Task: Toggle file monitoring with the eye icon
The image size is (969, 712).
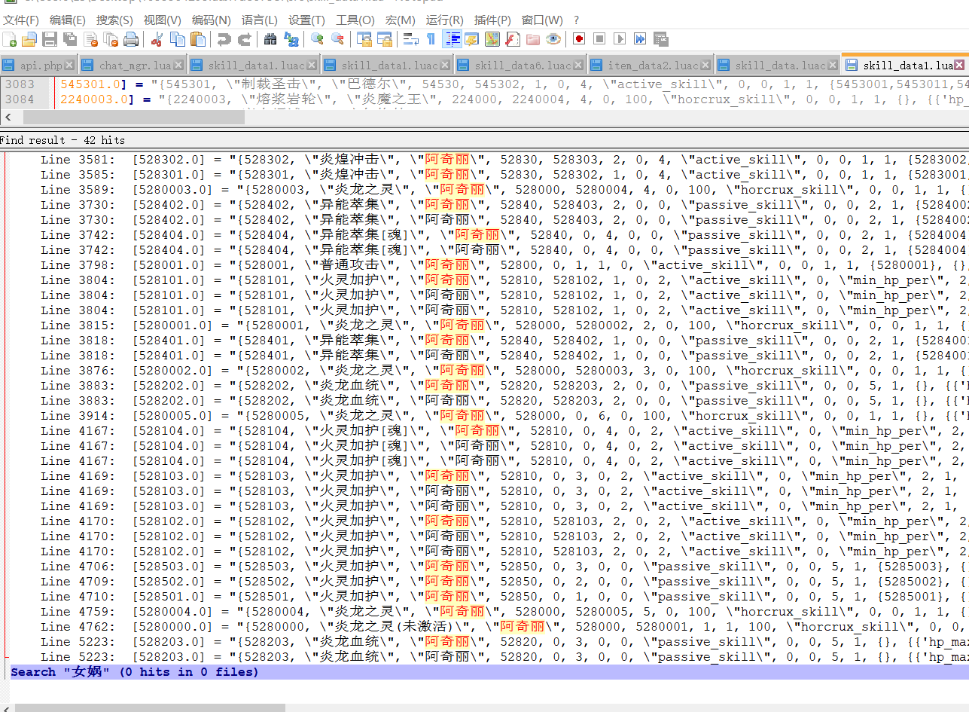Action: 553,39
